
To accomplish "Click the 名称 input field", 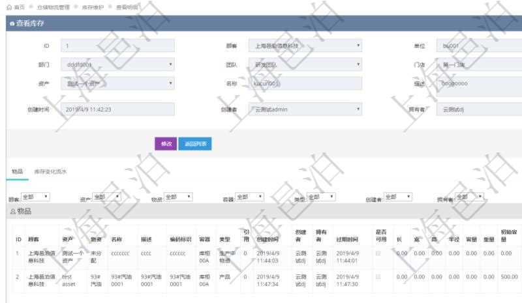I will [x=305, y=83].
